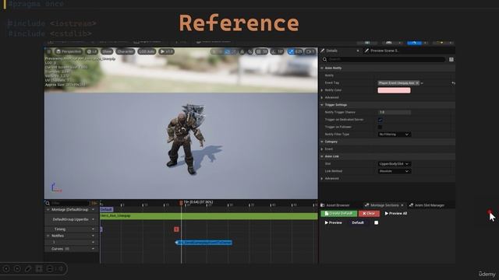Screen dimensions: 499x280
Task: Collapse the Category section
Action: (322, 142)
